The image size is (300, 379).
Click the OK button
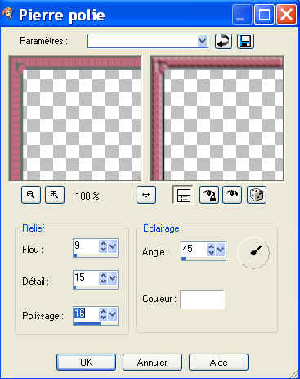[86, 363]
